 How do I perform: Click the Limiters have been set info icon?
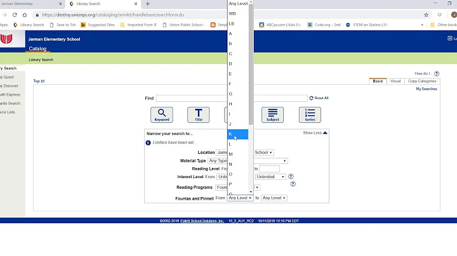tap(148, 143)
